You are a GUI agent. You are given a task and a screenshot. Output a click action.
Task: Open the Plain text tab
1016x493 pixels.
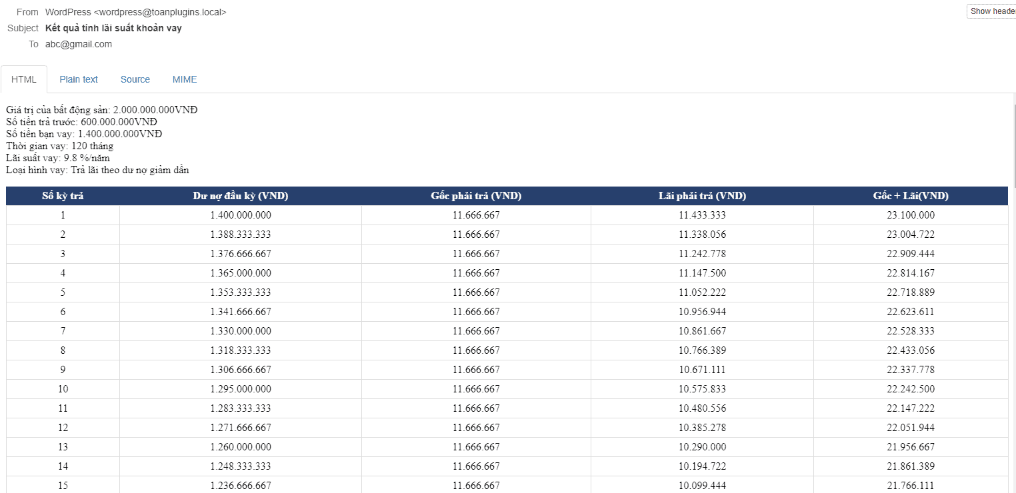pyautogui.click(x=79, y=79)
